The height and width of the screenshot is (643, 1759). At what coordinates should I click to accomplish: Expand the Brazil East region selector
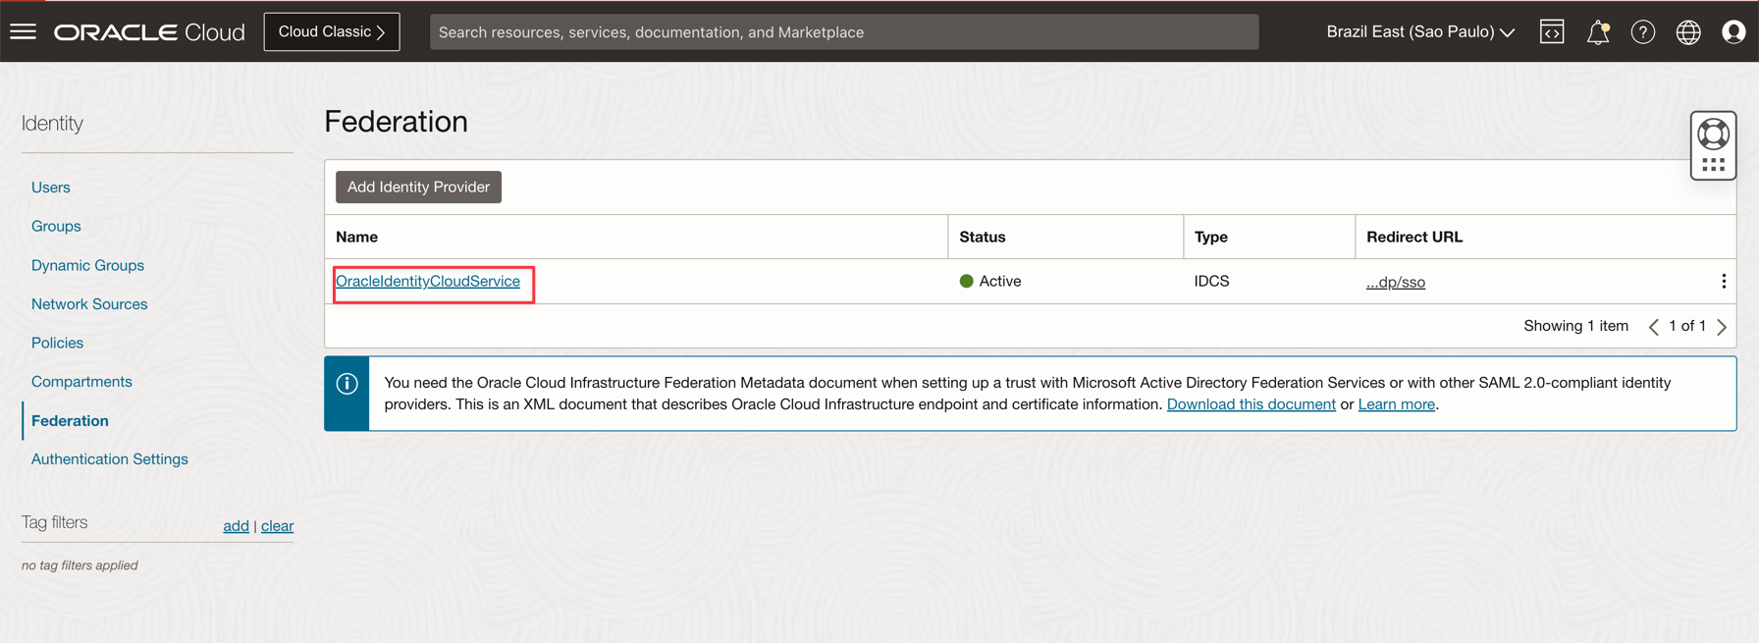tap(1419, 32)
